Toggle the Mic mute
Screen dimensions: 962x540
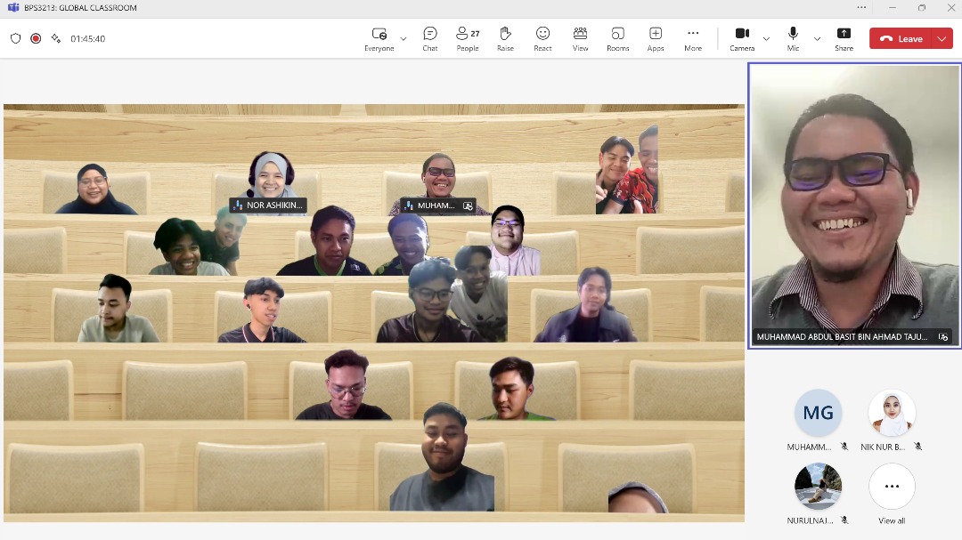793,38
